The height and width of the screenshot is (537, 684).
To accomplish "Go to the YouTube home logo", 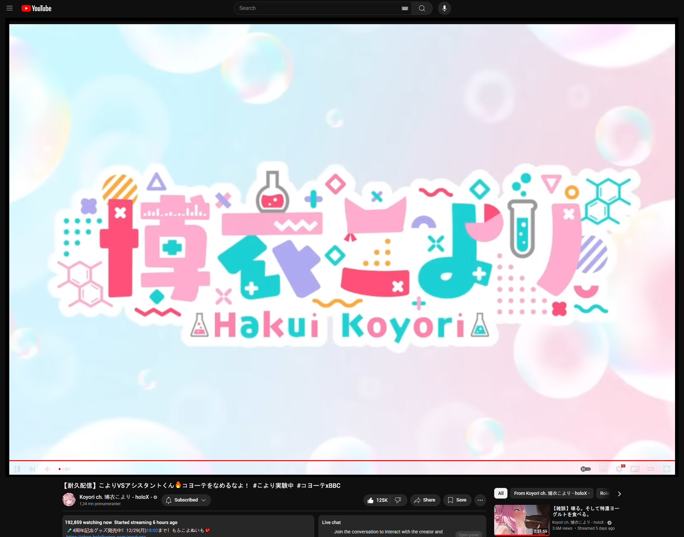I will pyautogui.click(x=36, y=8).
